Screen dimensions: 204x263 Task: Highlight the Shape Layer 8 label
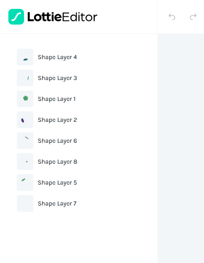[58, 162]
